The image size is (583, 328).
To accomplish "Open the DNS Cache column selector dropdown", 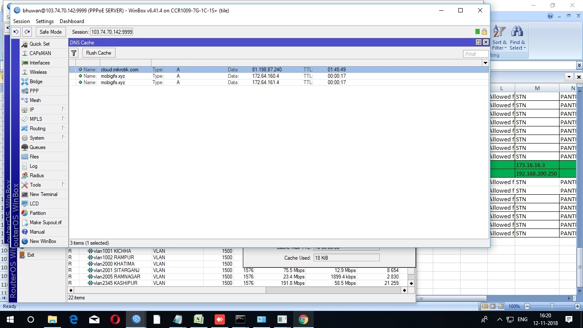I will [x=485, y=63].
